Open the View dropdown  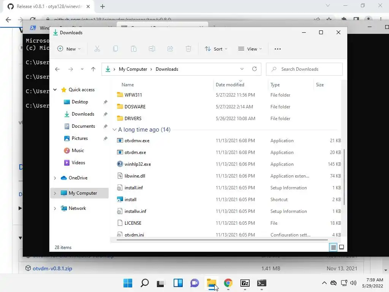click(250, 49)
